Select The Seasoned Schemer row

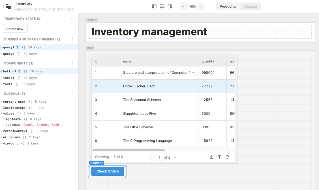click(x=163, y=100)
